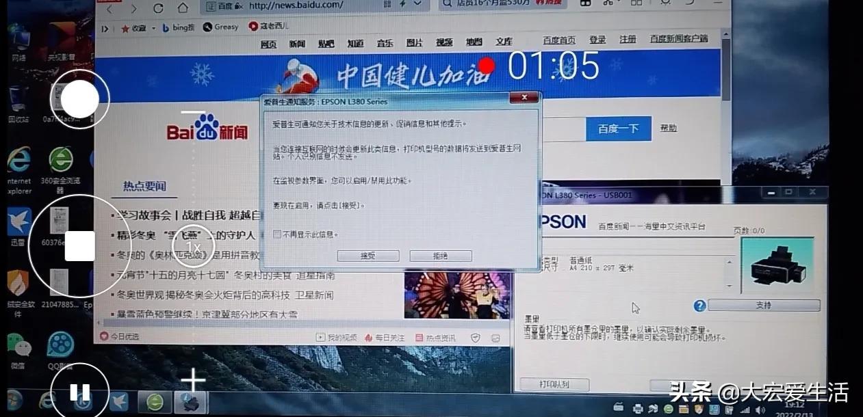Click the browser home icon

(183, 9)
